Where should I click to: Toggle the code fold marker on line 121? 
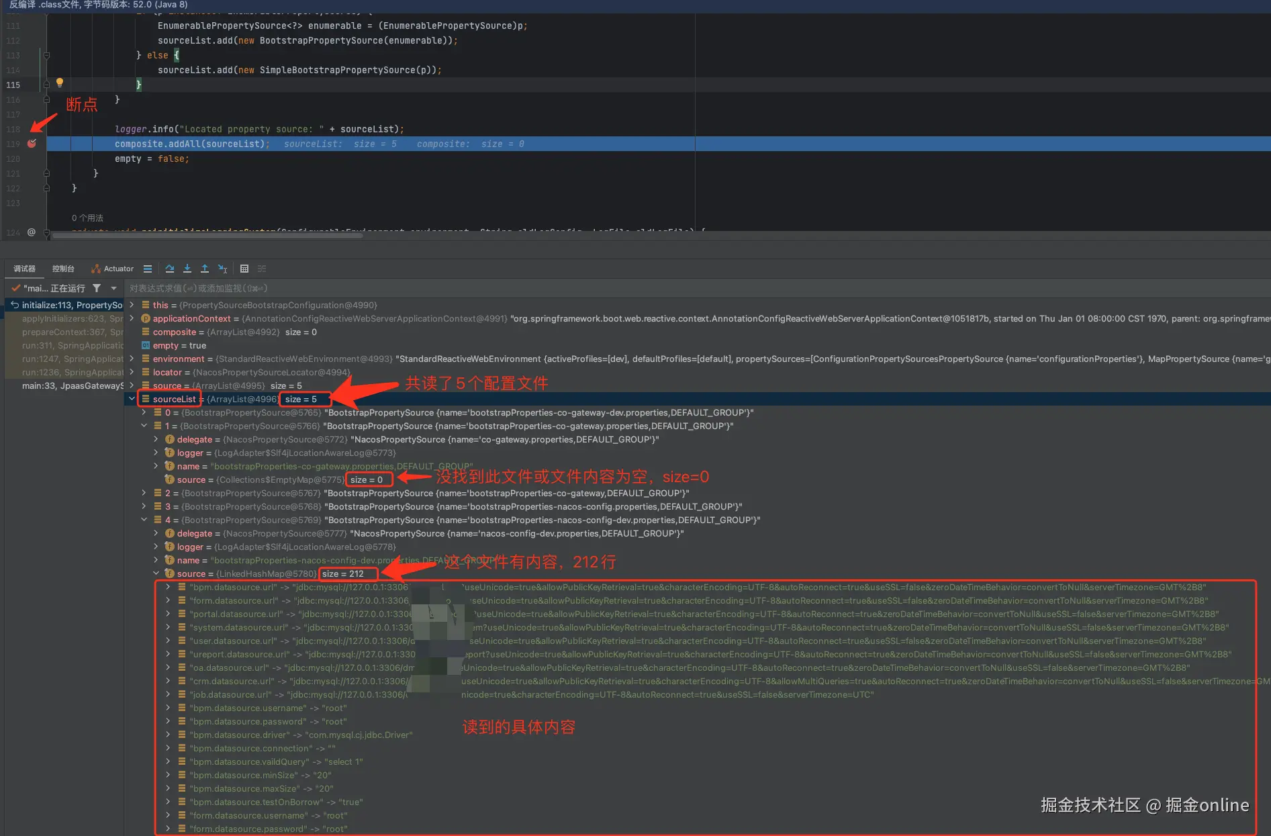coord(46,173)
